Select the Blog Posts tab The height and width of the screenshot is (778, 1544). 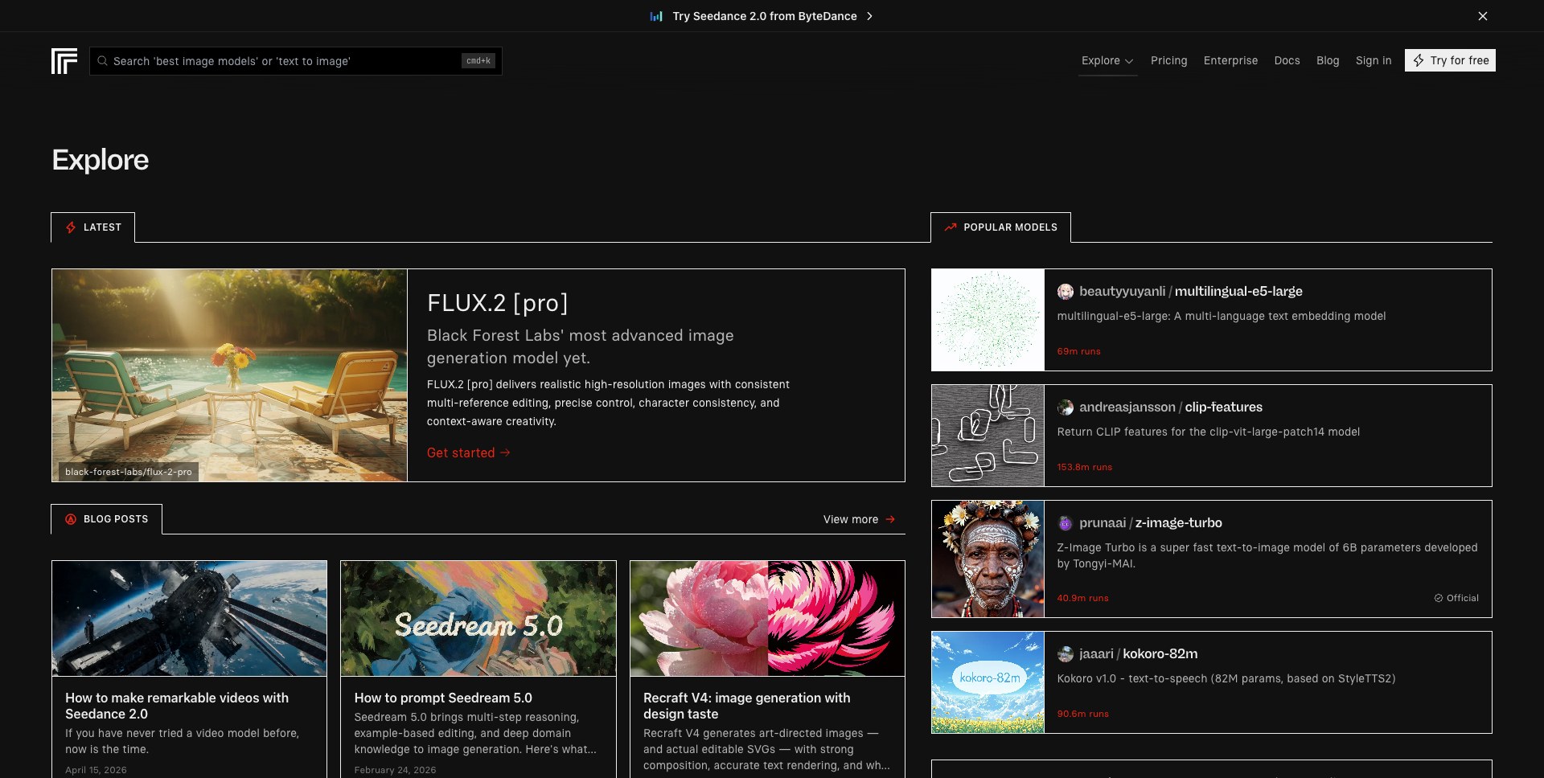click(106, 519)
